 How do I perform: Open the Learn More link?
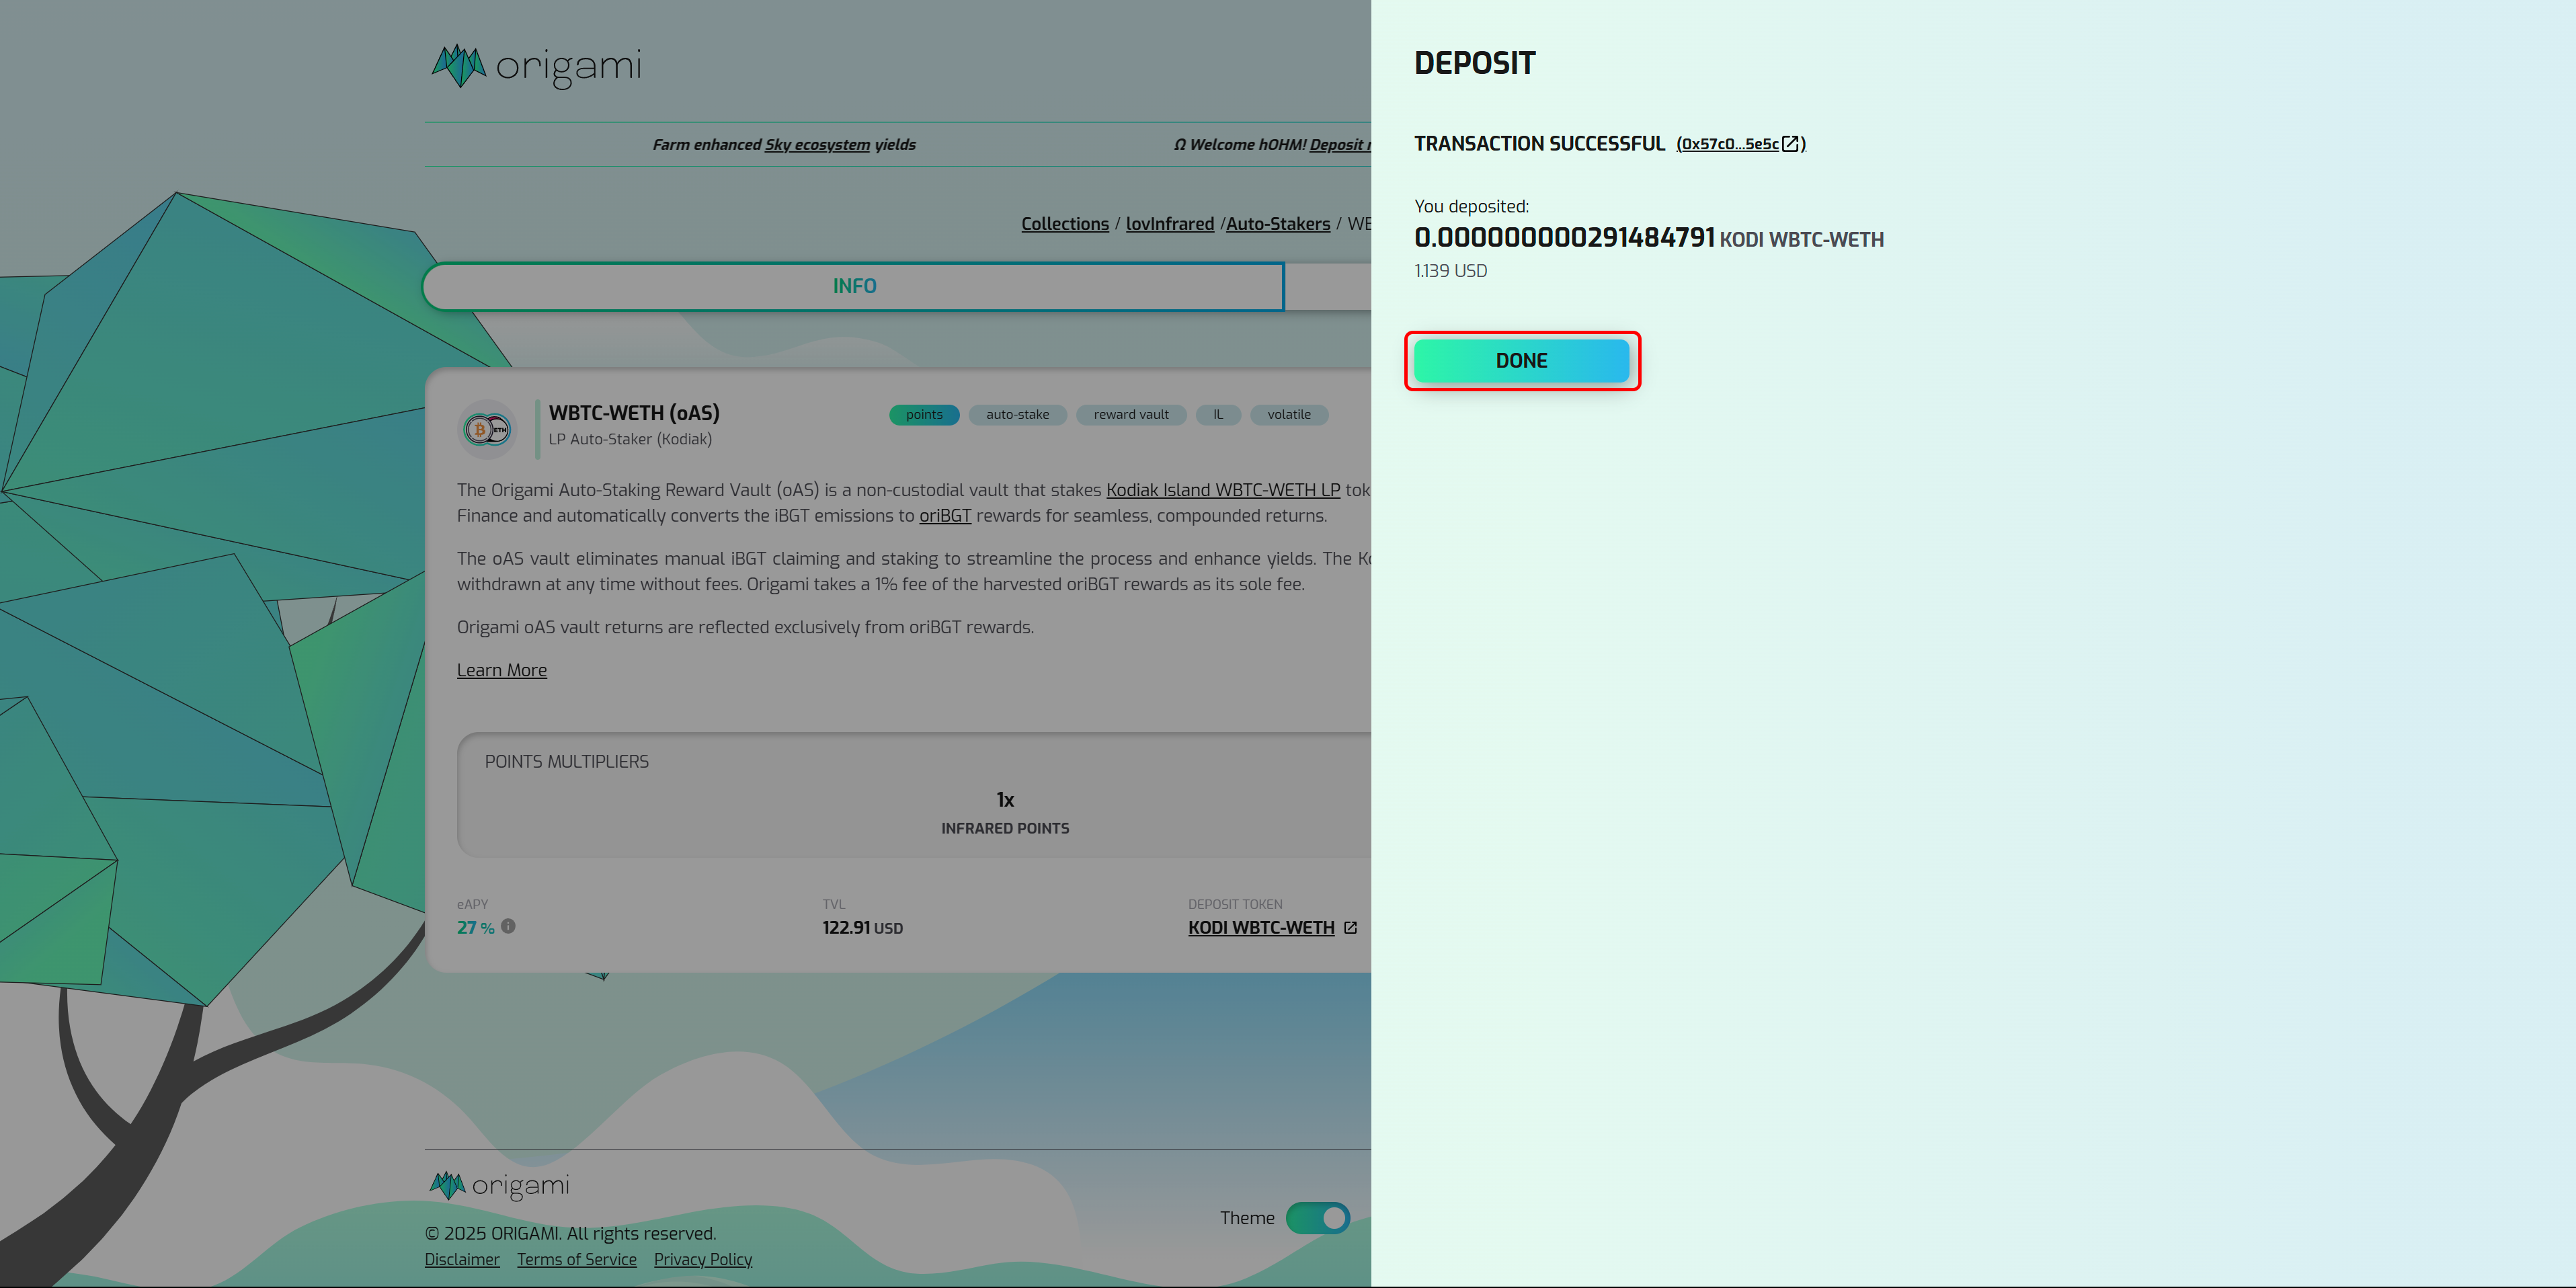[501, 671]
